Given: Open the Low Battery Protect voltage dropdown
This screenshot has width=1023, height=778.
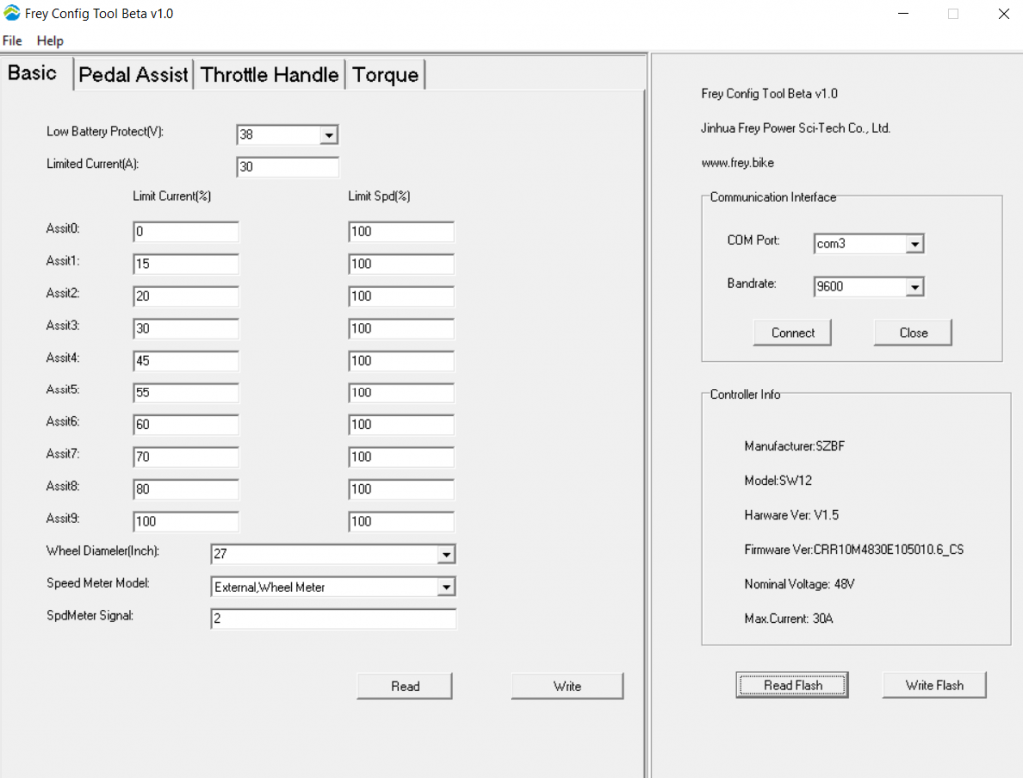Looking at the screenshot, I should pos(328,134).
